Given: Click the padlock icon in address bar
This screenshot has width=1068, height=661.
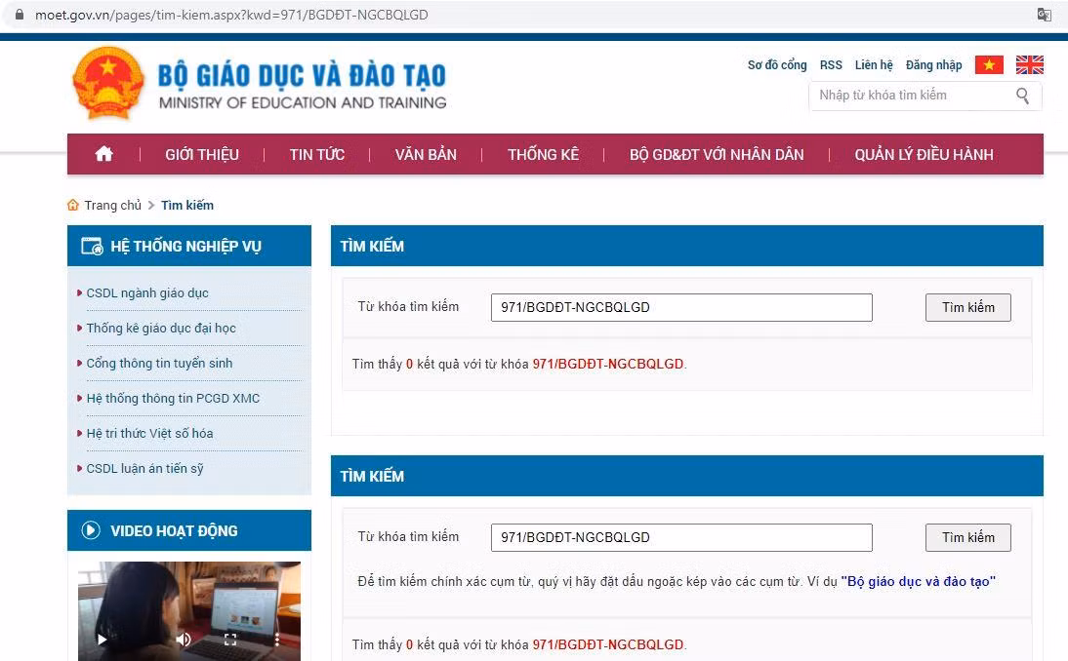Looking at the screenshot, I should click(20, 15).
